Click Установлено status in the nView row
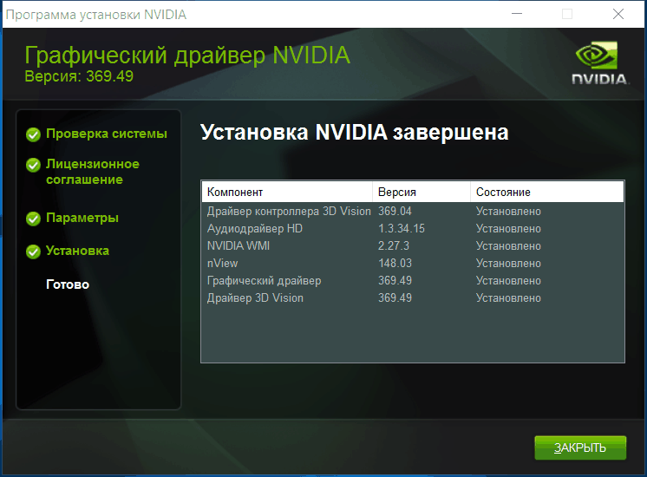Image resolution: width=647 pixels, height=477 pixels. pyautogui.click(x=508, y=264)
